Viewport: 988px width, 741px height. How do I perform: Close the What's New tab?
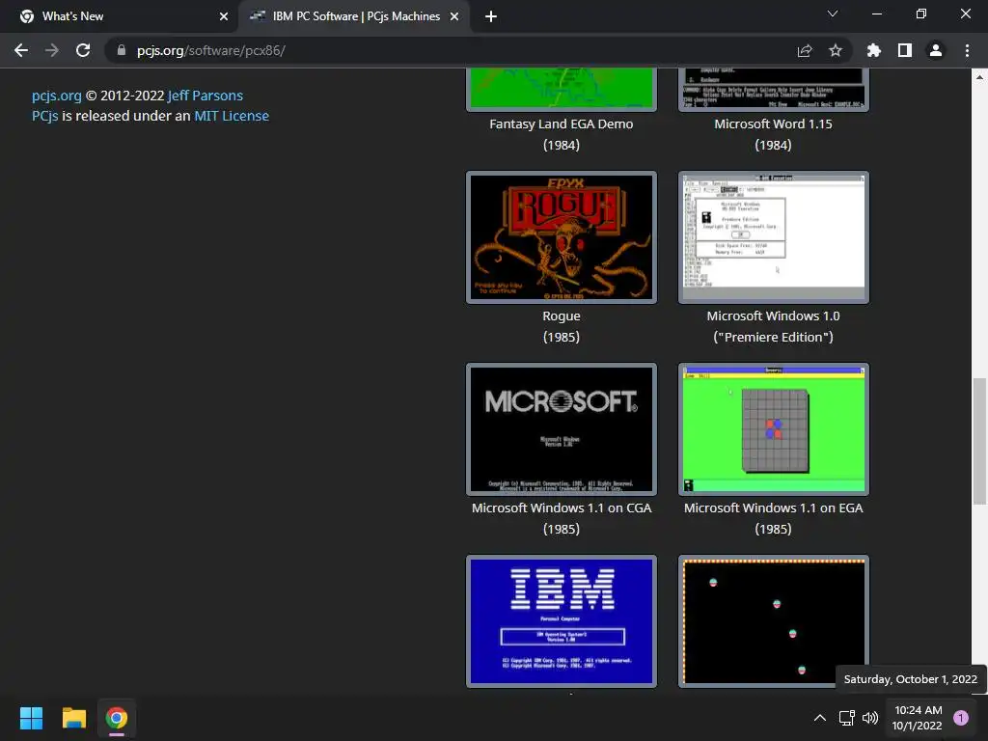point(224,16)
